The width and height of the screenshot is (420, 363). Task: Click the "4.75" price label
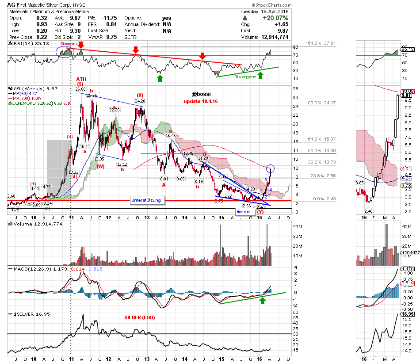[46, 187]
